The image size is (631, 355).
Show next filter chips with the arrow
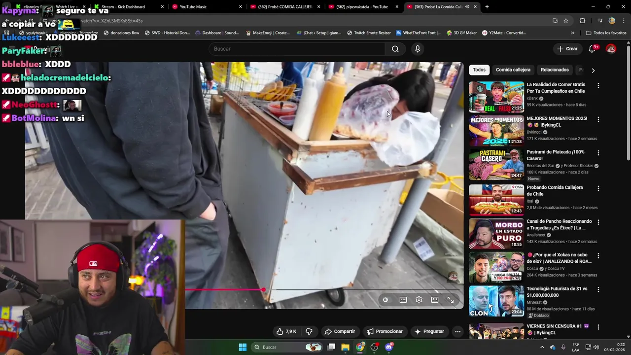coord(593,70)
